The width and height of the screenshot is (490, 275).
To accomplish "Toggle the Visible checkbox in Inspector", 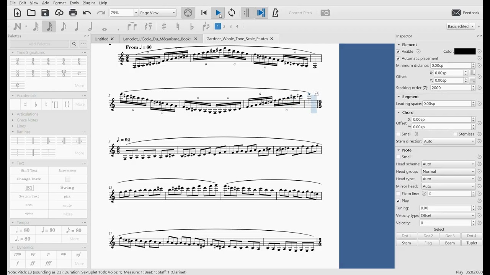I will [398, 51].
